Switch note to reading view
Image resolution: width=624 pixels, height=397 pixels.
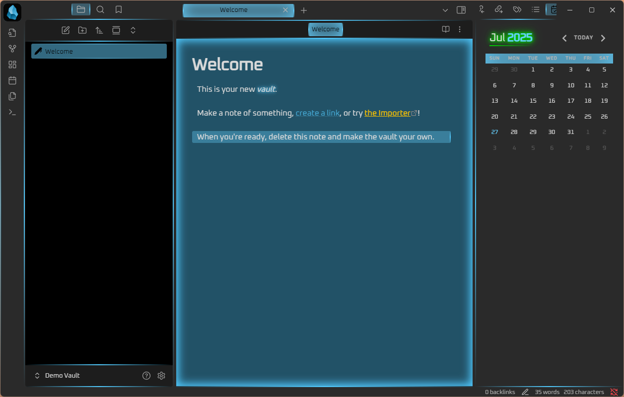(x=446, y=29)
